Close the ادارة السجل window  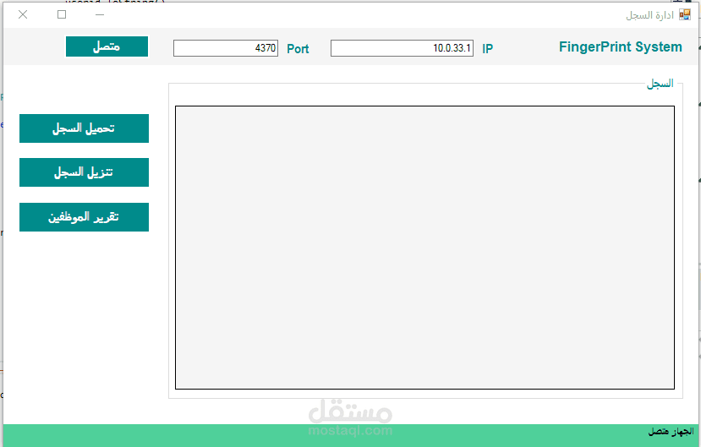pyautogui.click(x=23, y=14)
